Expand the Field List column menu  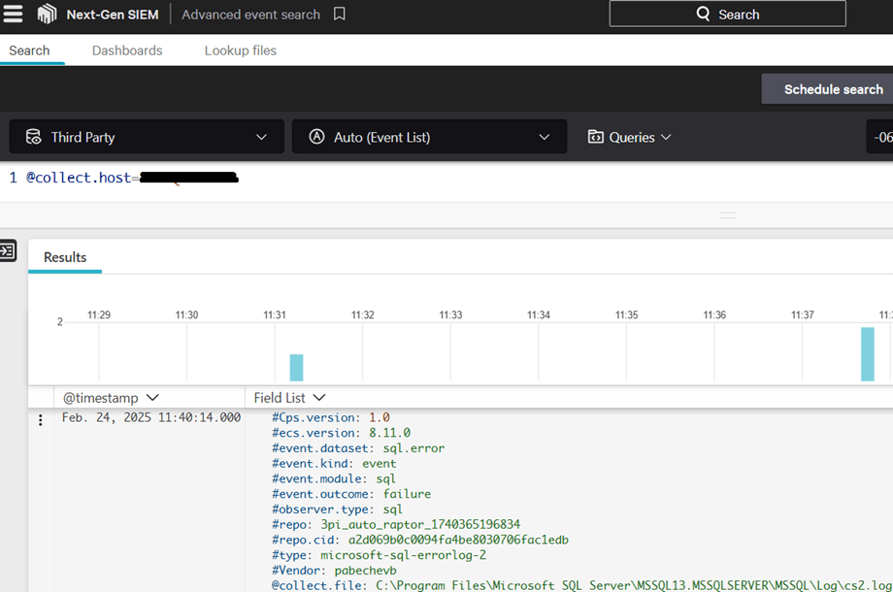coord(319,398)
